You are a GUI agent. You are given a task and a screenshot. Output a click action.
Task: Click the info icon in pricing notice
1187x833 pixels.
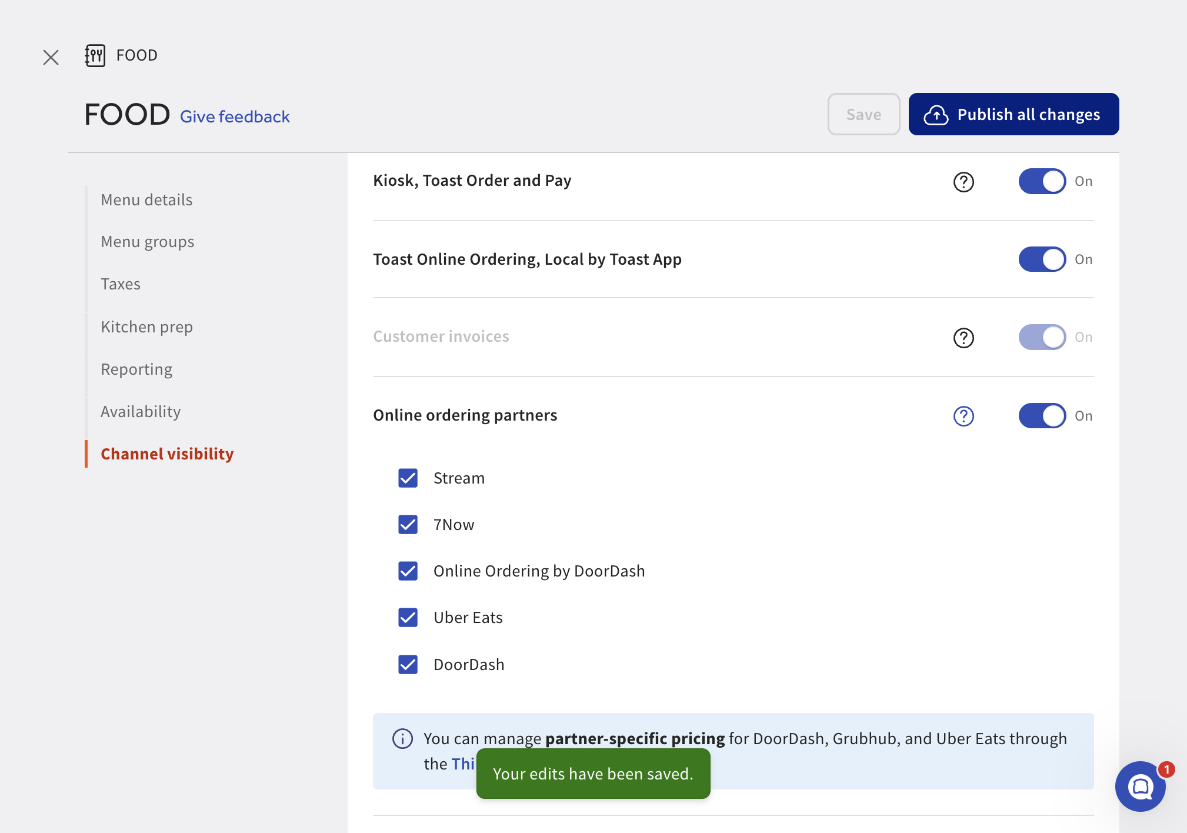pos(402,738)
